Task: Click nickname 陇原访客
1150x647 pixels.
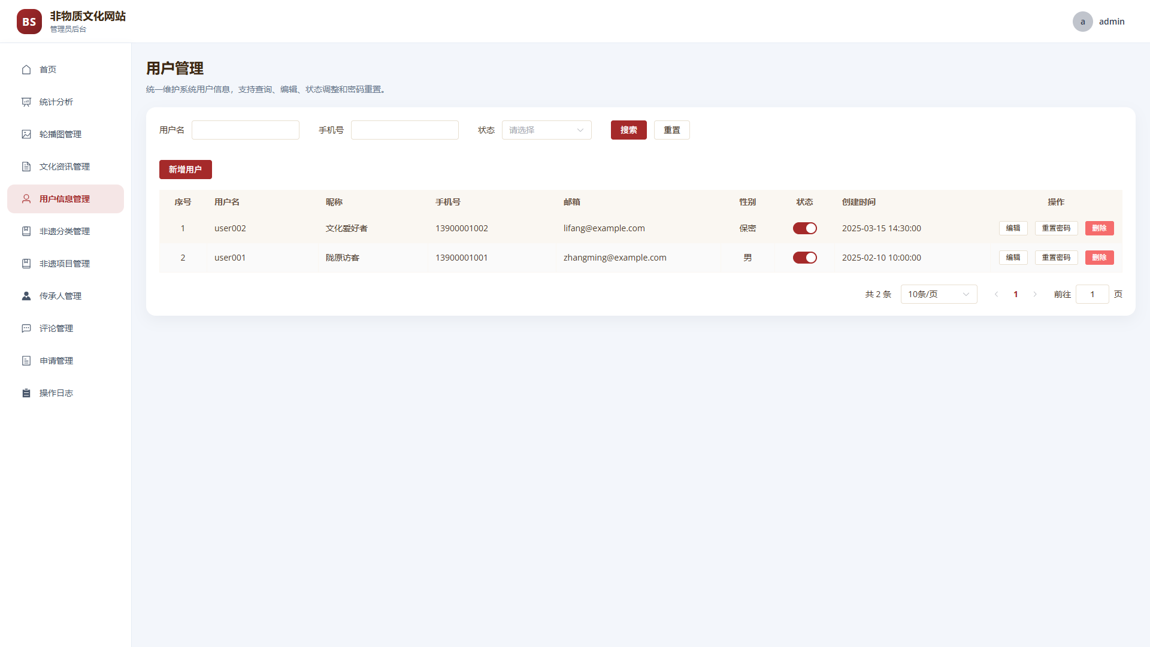Action: (x=343, y=258)
